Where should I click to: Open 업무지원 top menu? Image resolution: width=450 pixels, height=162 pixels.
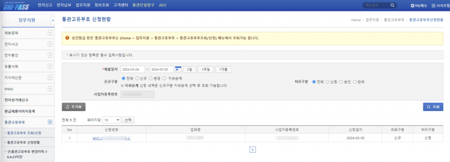click(83, 5)
